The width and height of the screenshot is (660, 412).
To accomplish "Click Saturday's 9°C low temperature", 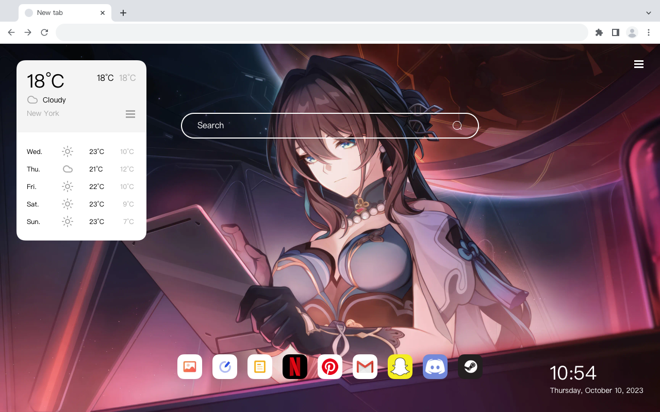I will click(x=128, y=204).
